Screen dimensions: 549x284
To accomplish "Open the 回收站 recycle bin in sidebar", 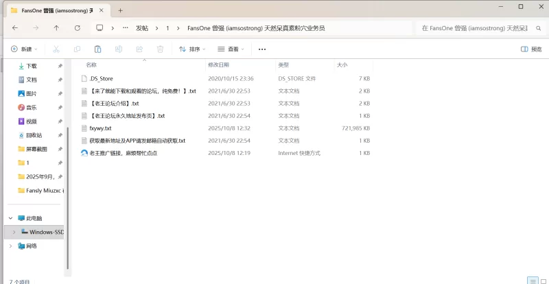I will [34, 135].
